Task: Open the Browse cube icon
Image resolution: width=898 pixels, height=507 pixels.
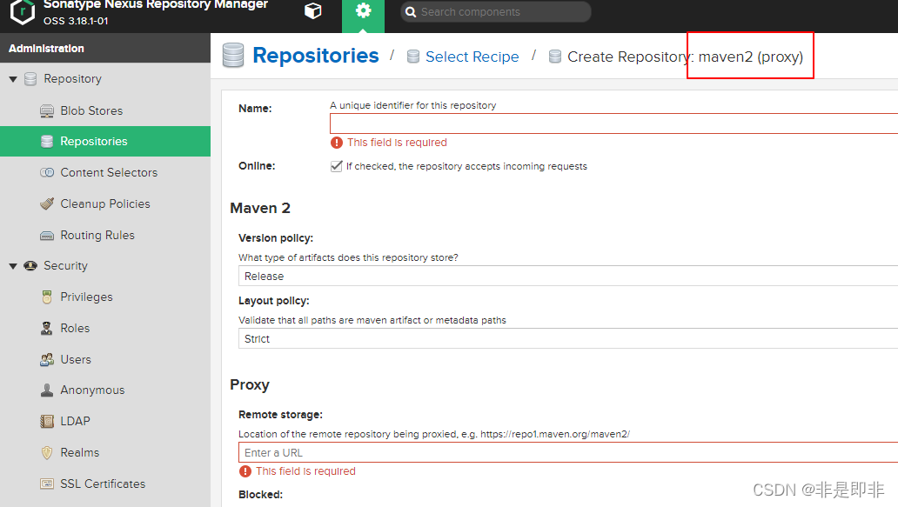Action: tap(312, 11)
